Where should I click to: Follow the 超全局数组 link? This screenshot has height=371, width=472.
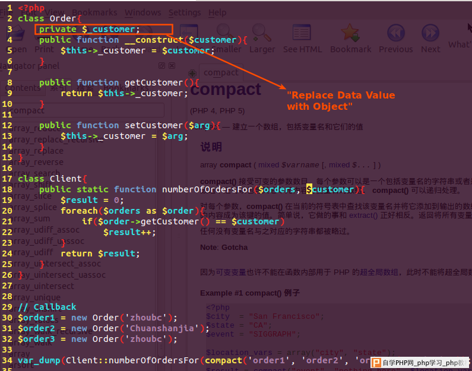379,272
